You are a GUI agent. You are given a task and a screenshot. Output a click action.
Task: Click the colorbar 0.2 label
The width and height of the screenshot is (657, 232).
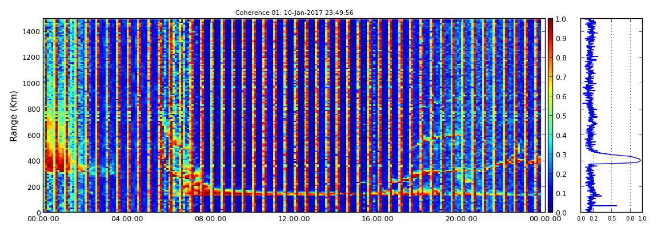click(x=560, y=174)
